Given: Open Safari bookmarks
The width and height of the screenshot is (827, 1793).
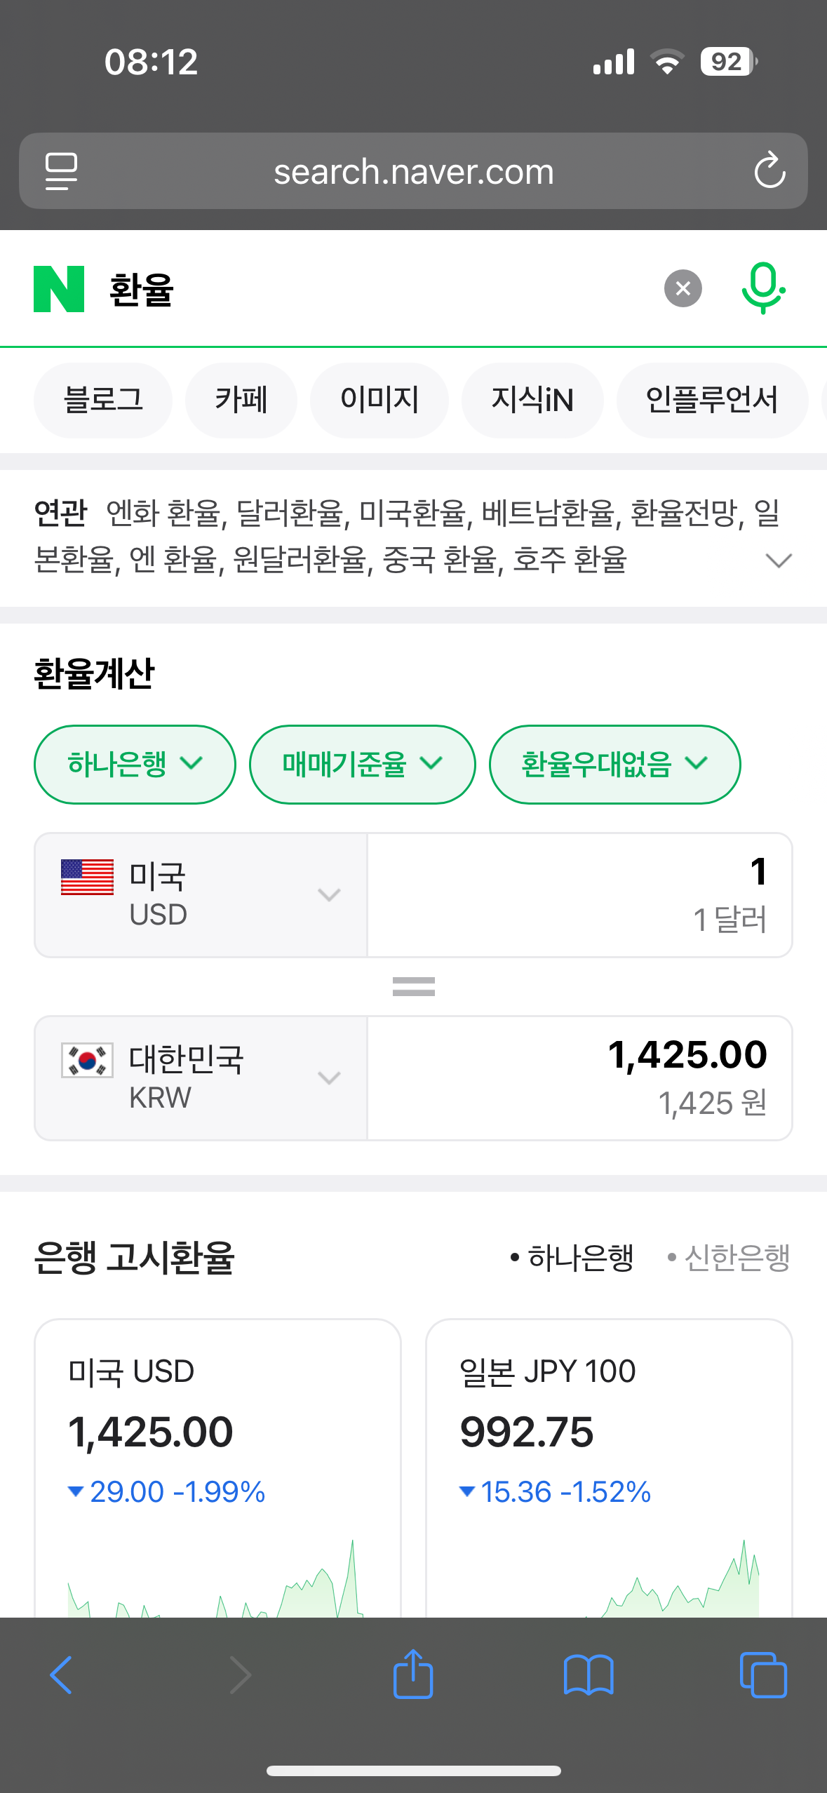Looking at the screenshot, I should pos(588,1674).
